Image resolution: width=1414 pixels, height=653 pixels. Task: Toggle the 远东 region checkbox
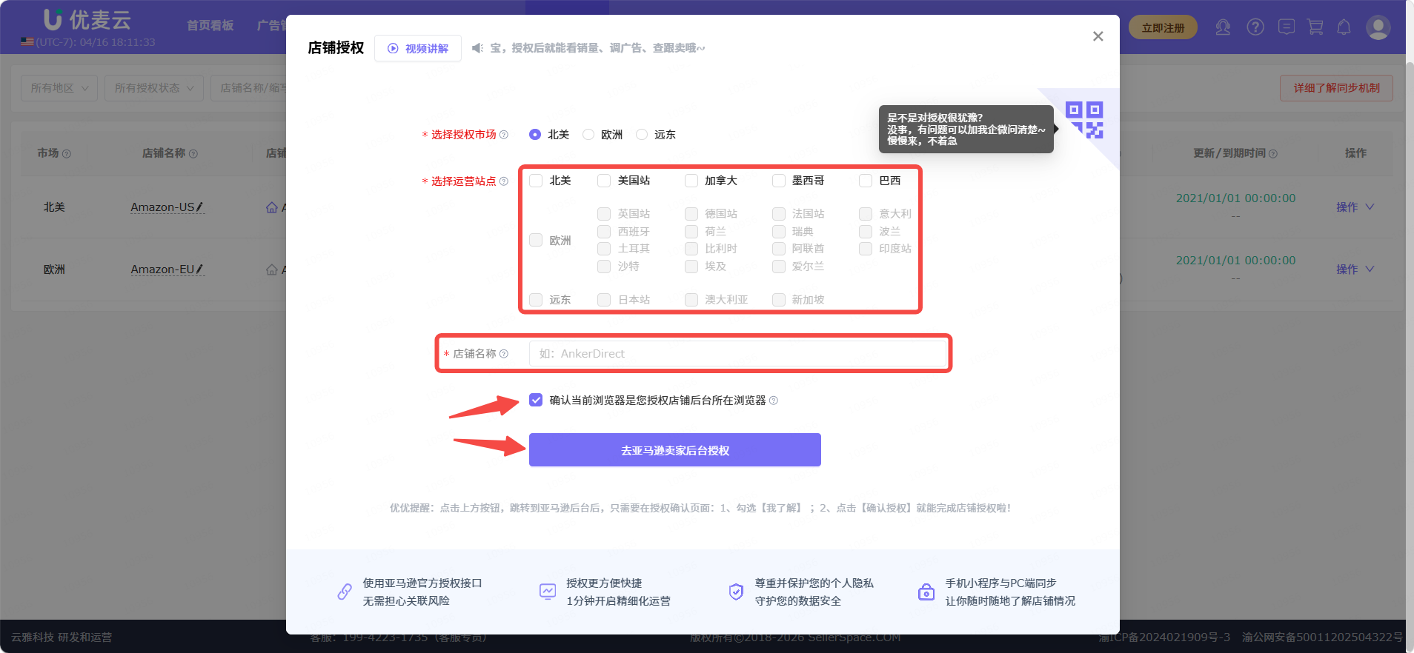(x=536, y=300)
